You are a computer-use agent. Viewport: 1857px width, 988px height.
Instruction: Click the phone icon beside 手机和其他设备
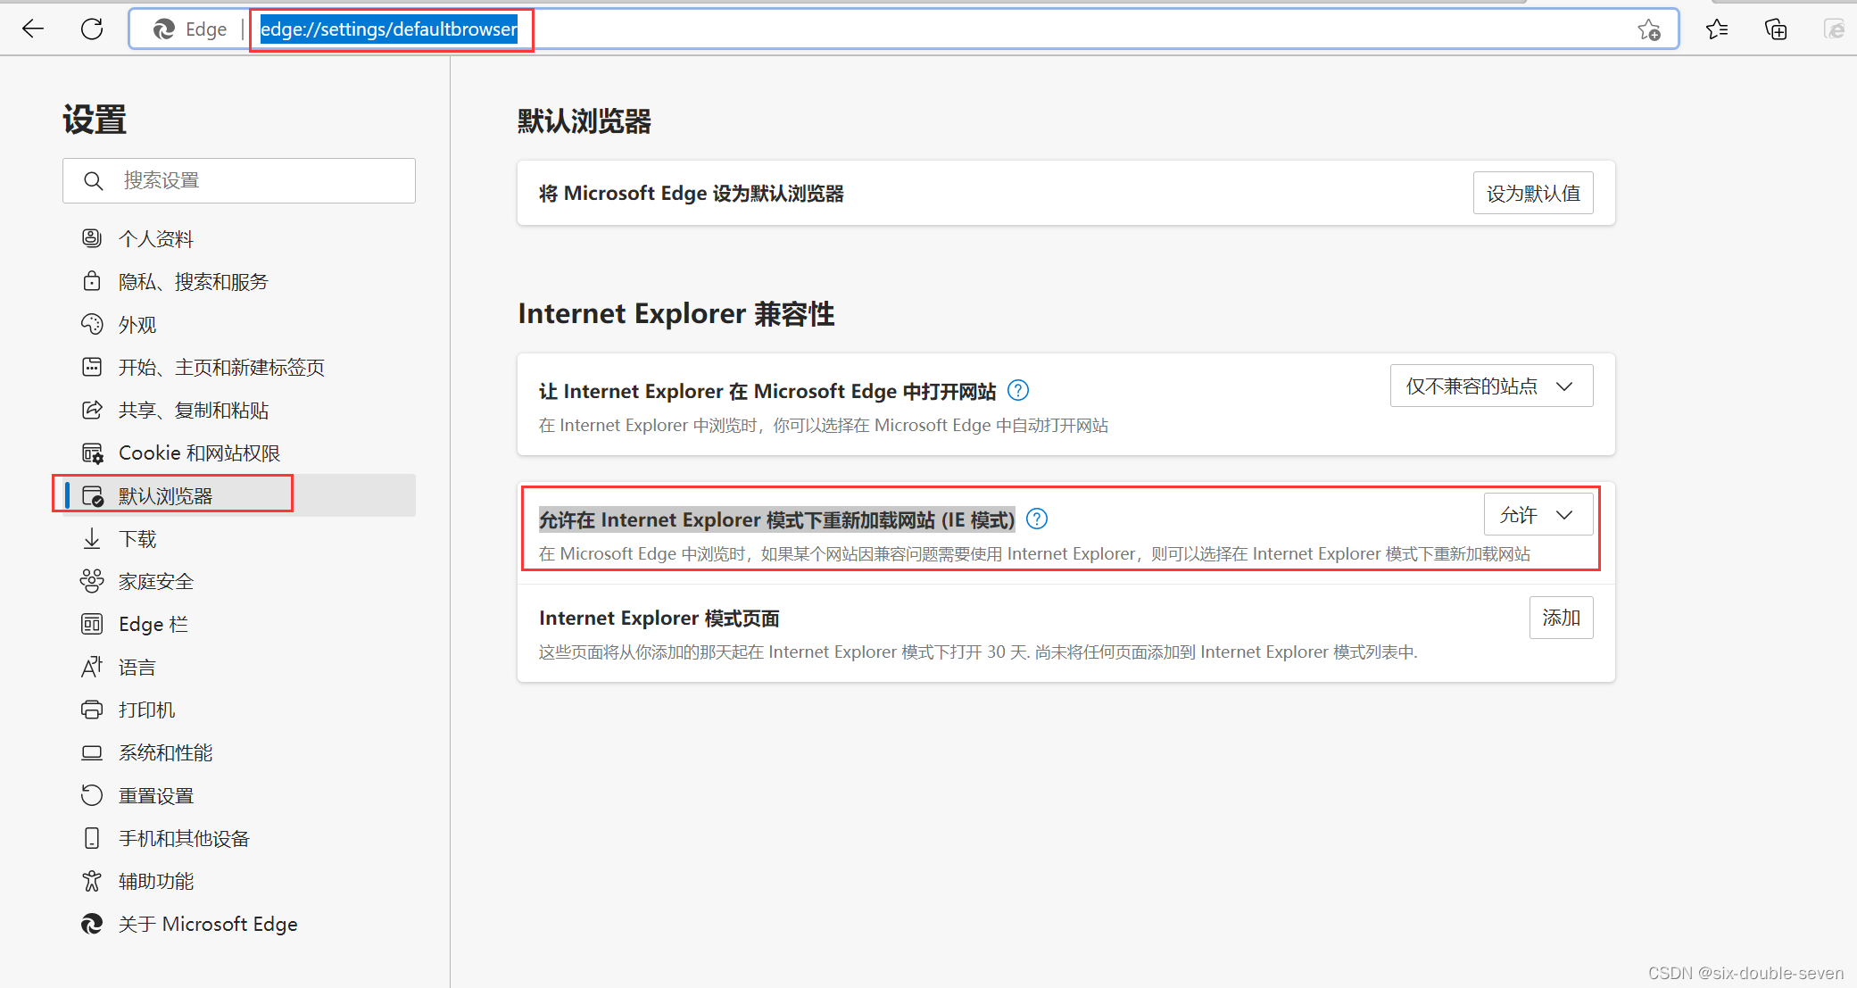pyautogui.click(x=92, y=838)
